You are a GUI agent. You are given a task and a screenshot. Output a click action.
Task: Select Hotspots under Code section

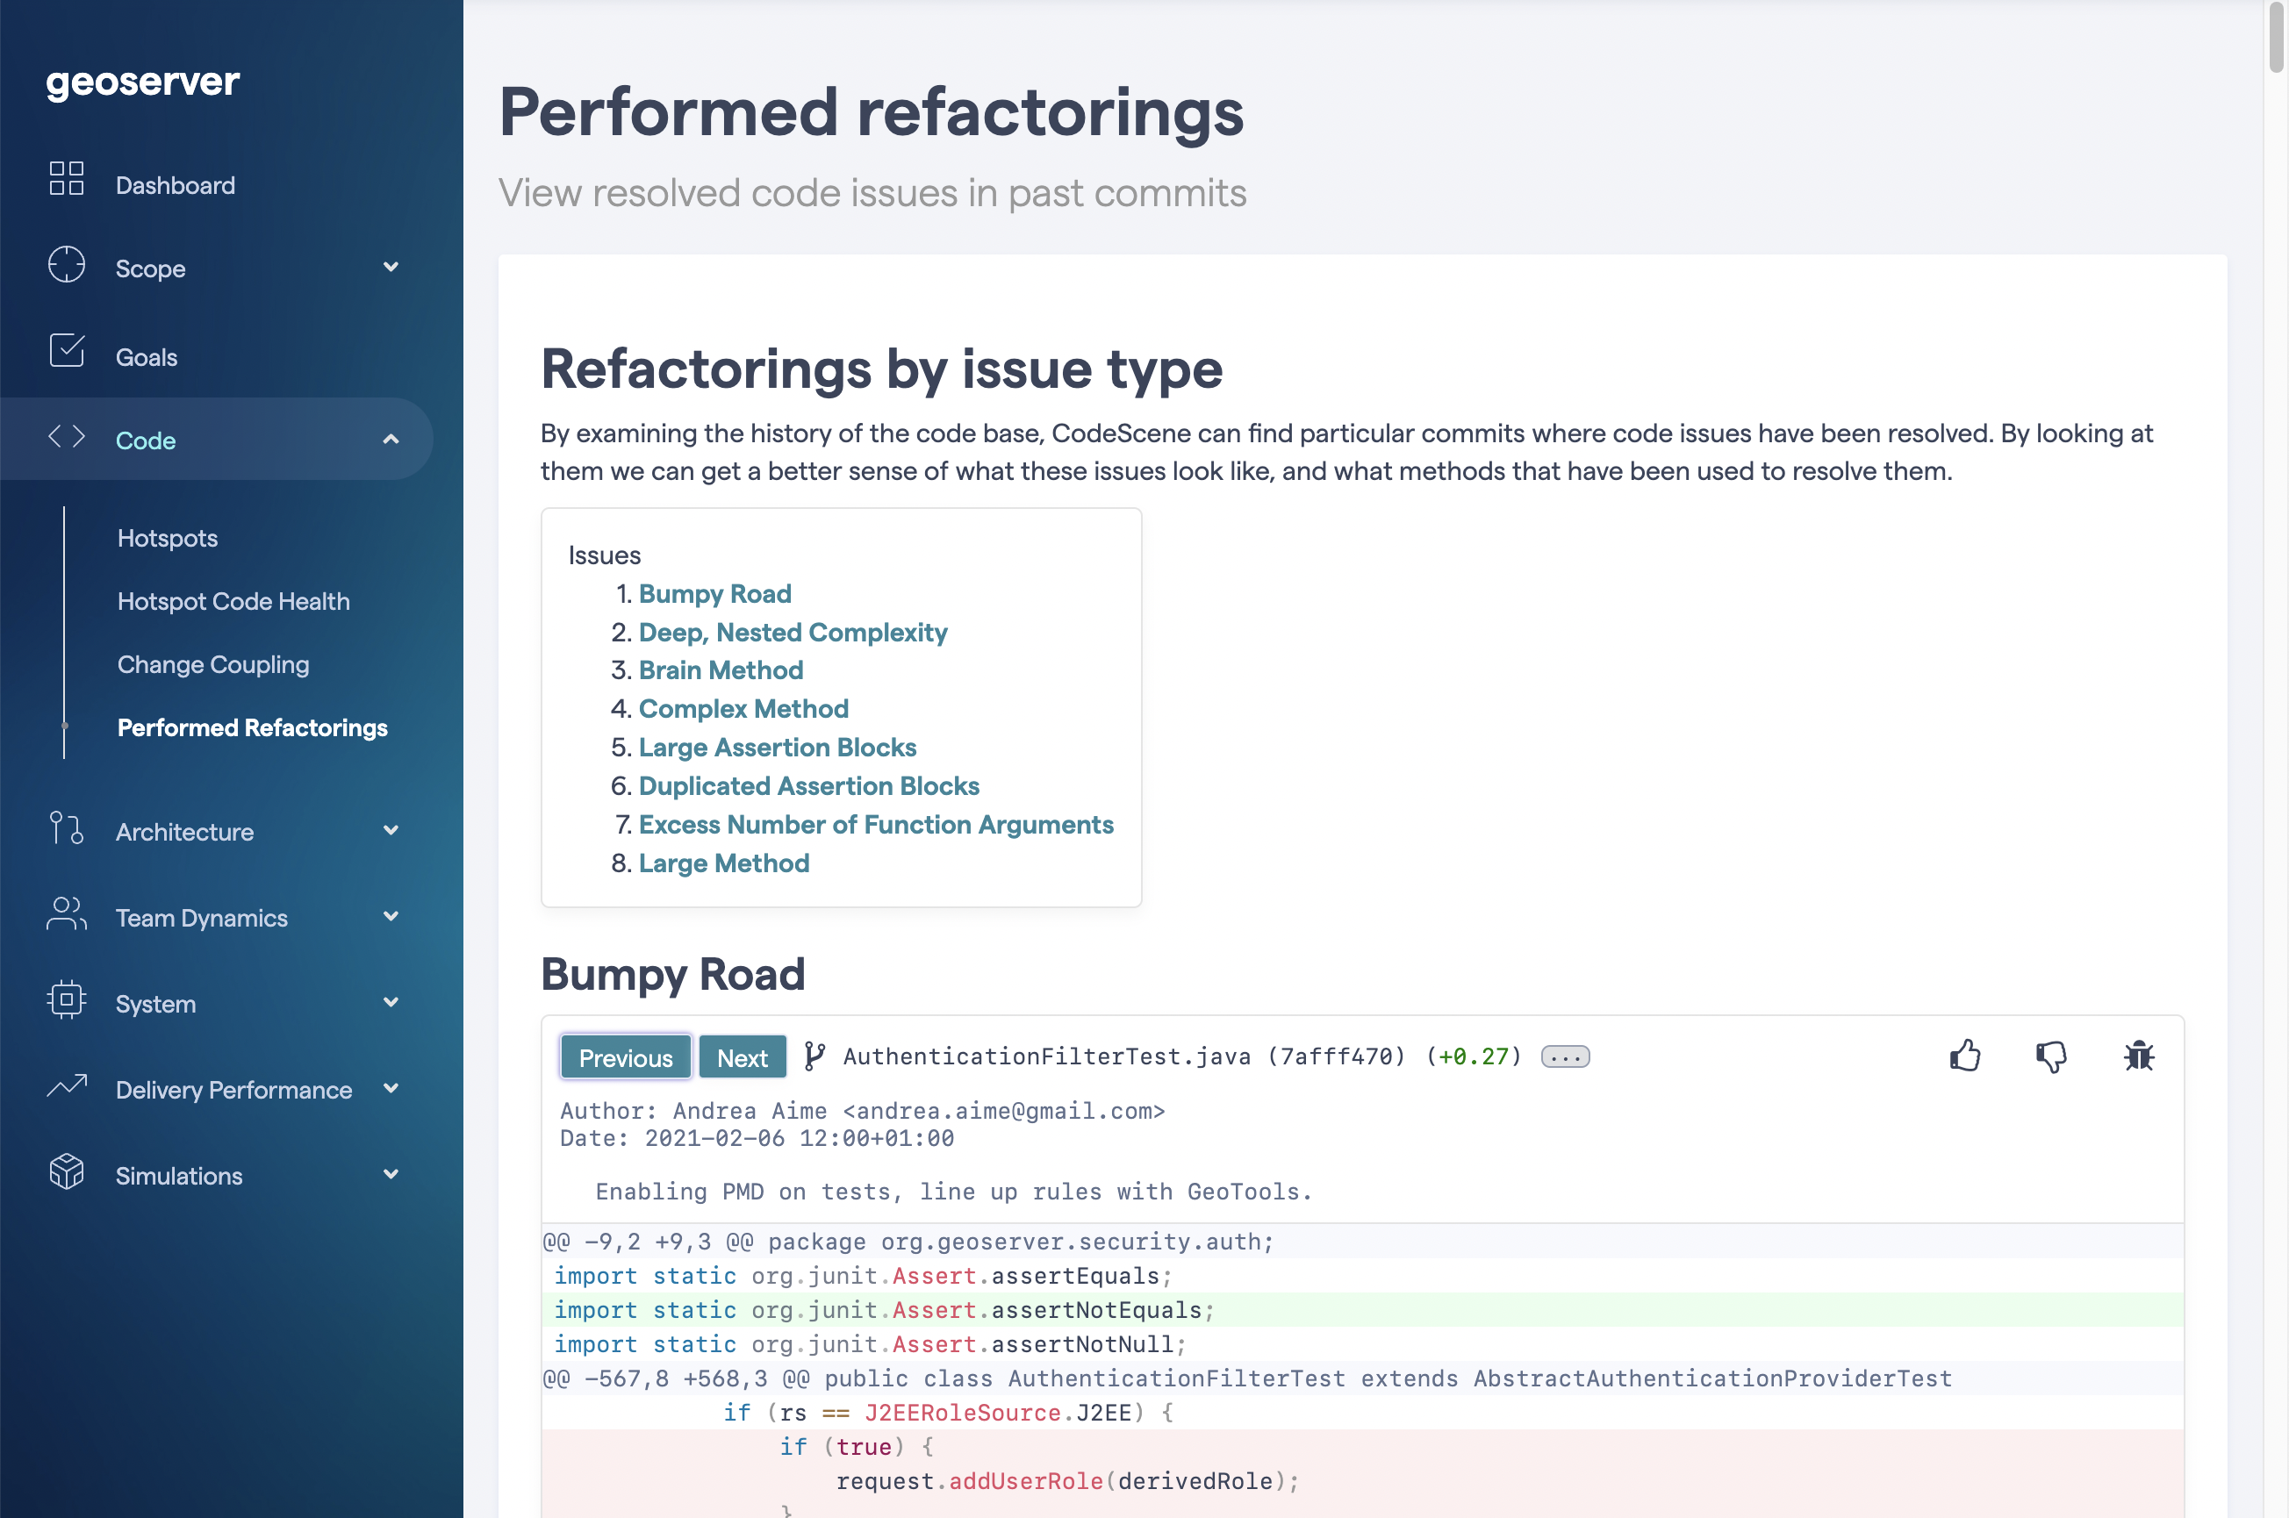point(166,537)
